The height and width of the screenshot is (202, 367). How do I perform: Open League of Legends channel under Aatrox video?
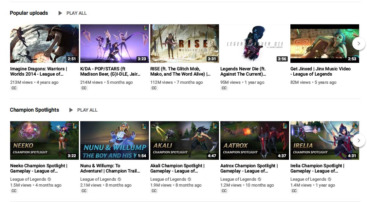click(x=238, y=179)
